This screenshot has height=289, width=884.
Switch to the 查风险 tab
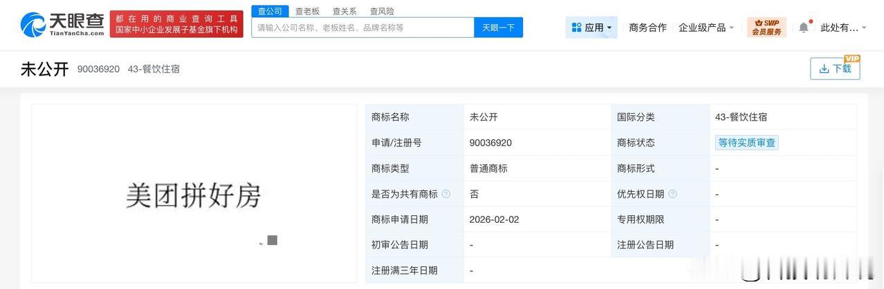click(x=382, y=11)
